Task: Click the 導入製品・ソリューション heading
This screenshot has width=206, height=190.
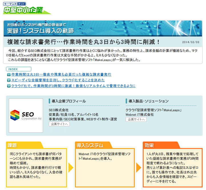Action: click(x=149, y=101)
